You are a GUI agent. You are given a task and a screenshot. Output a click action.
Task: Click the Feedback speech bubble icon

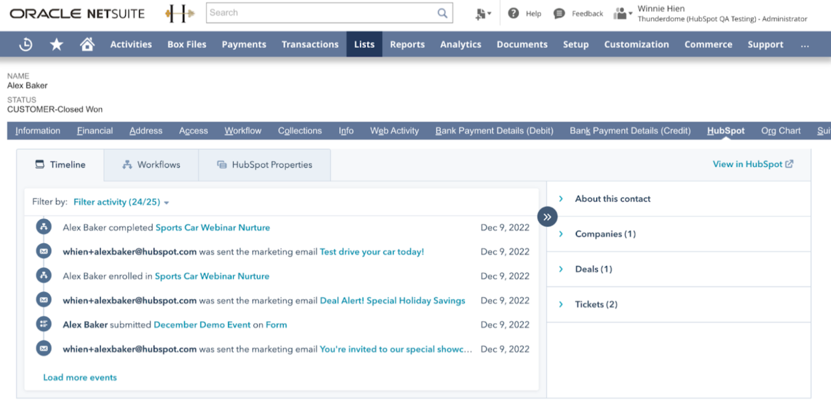click(559, 13)
